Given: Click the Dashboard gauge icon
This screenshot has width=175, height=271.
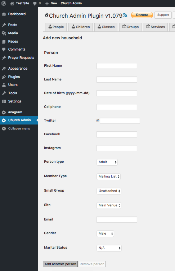Looking at the screenshot, I should [4, 14].
